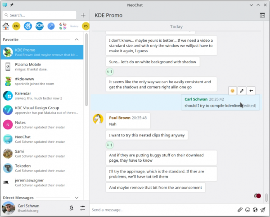Click the plus button next to search
The width and height of the screenshot is (270, 217).
(x=83, y=15)
